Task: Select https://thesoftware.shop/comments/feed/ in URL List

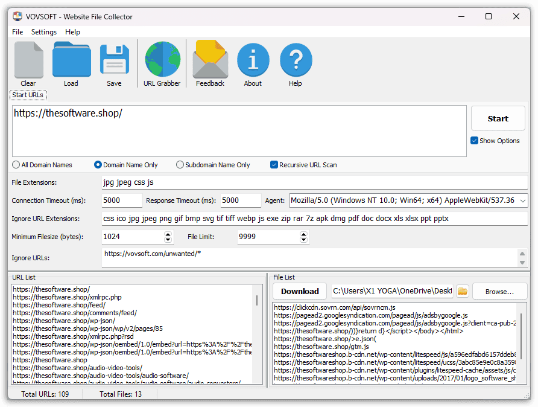Action: (x=75, y=313)
